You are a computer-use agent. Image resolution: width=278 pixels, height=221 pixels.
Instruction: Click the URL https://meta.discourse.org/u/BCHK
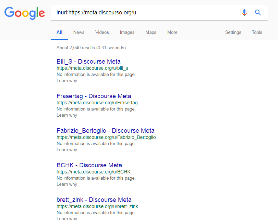[x=94, y=172]
